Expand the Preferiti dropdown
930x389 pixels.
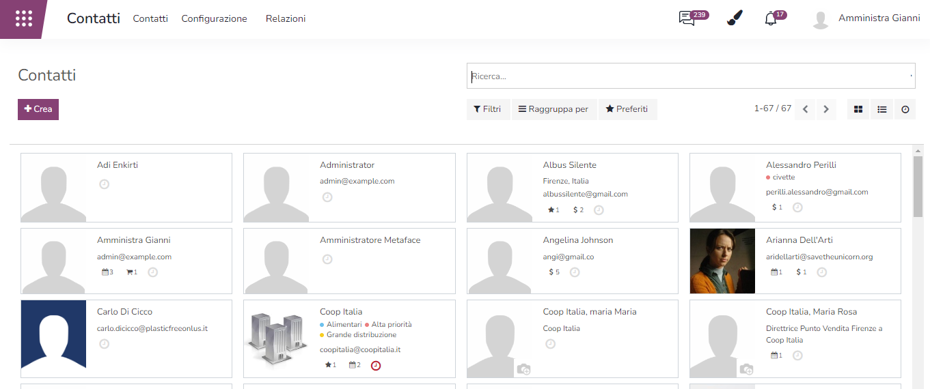pyautogui.click(x=627, y=109)
